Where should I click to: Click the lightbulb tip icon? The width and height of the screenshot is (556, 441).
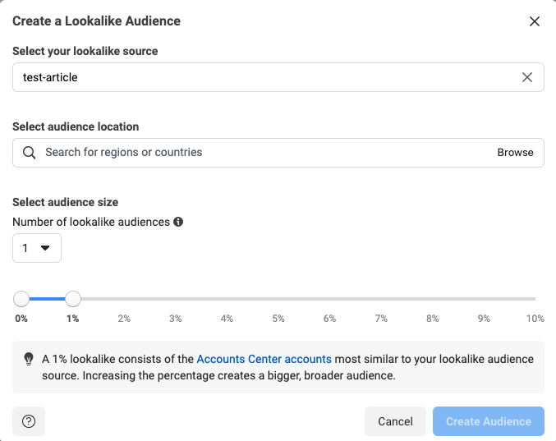pyautogui.click(x=29, y=359)
